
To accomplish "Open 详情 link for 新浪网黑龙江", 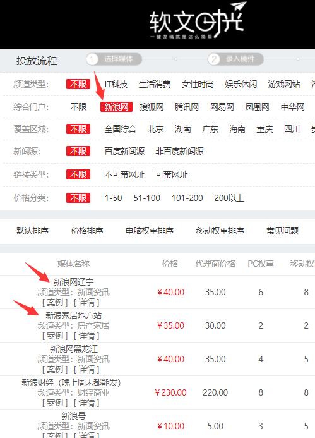I will click(86, 370).
